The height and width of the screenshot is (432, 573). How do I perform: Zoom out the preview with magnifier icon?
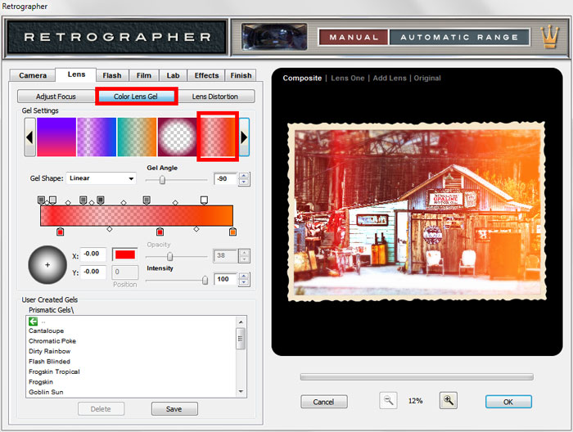click(388, 401)
